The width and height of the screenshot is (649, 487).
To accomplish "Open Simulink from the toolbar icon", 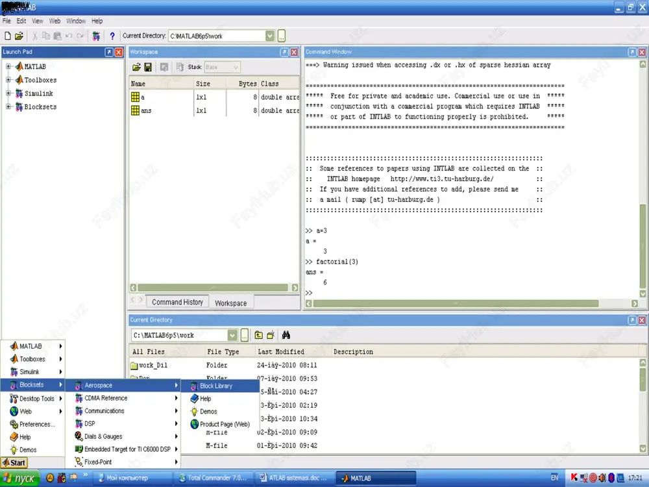I will (96, 36).
